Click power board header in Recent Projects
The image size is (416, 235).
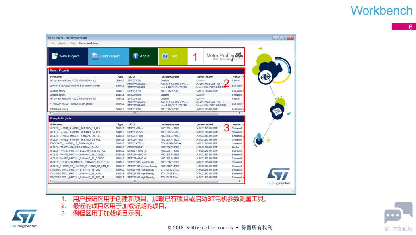[205, 77]
